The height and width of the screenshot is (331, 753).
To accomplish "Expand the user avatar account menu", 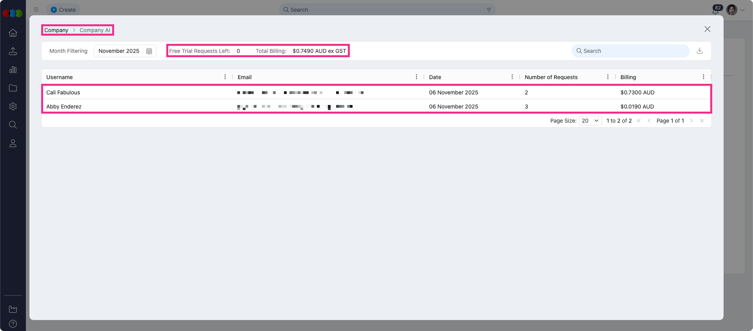I will tap(735, 10).
